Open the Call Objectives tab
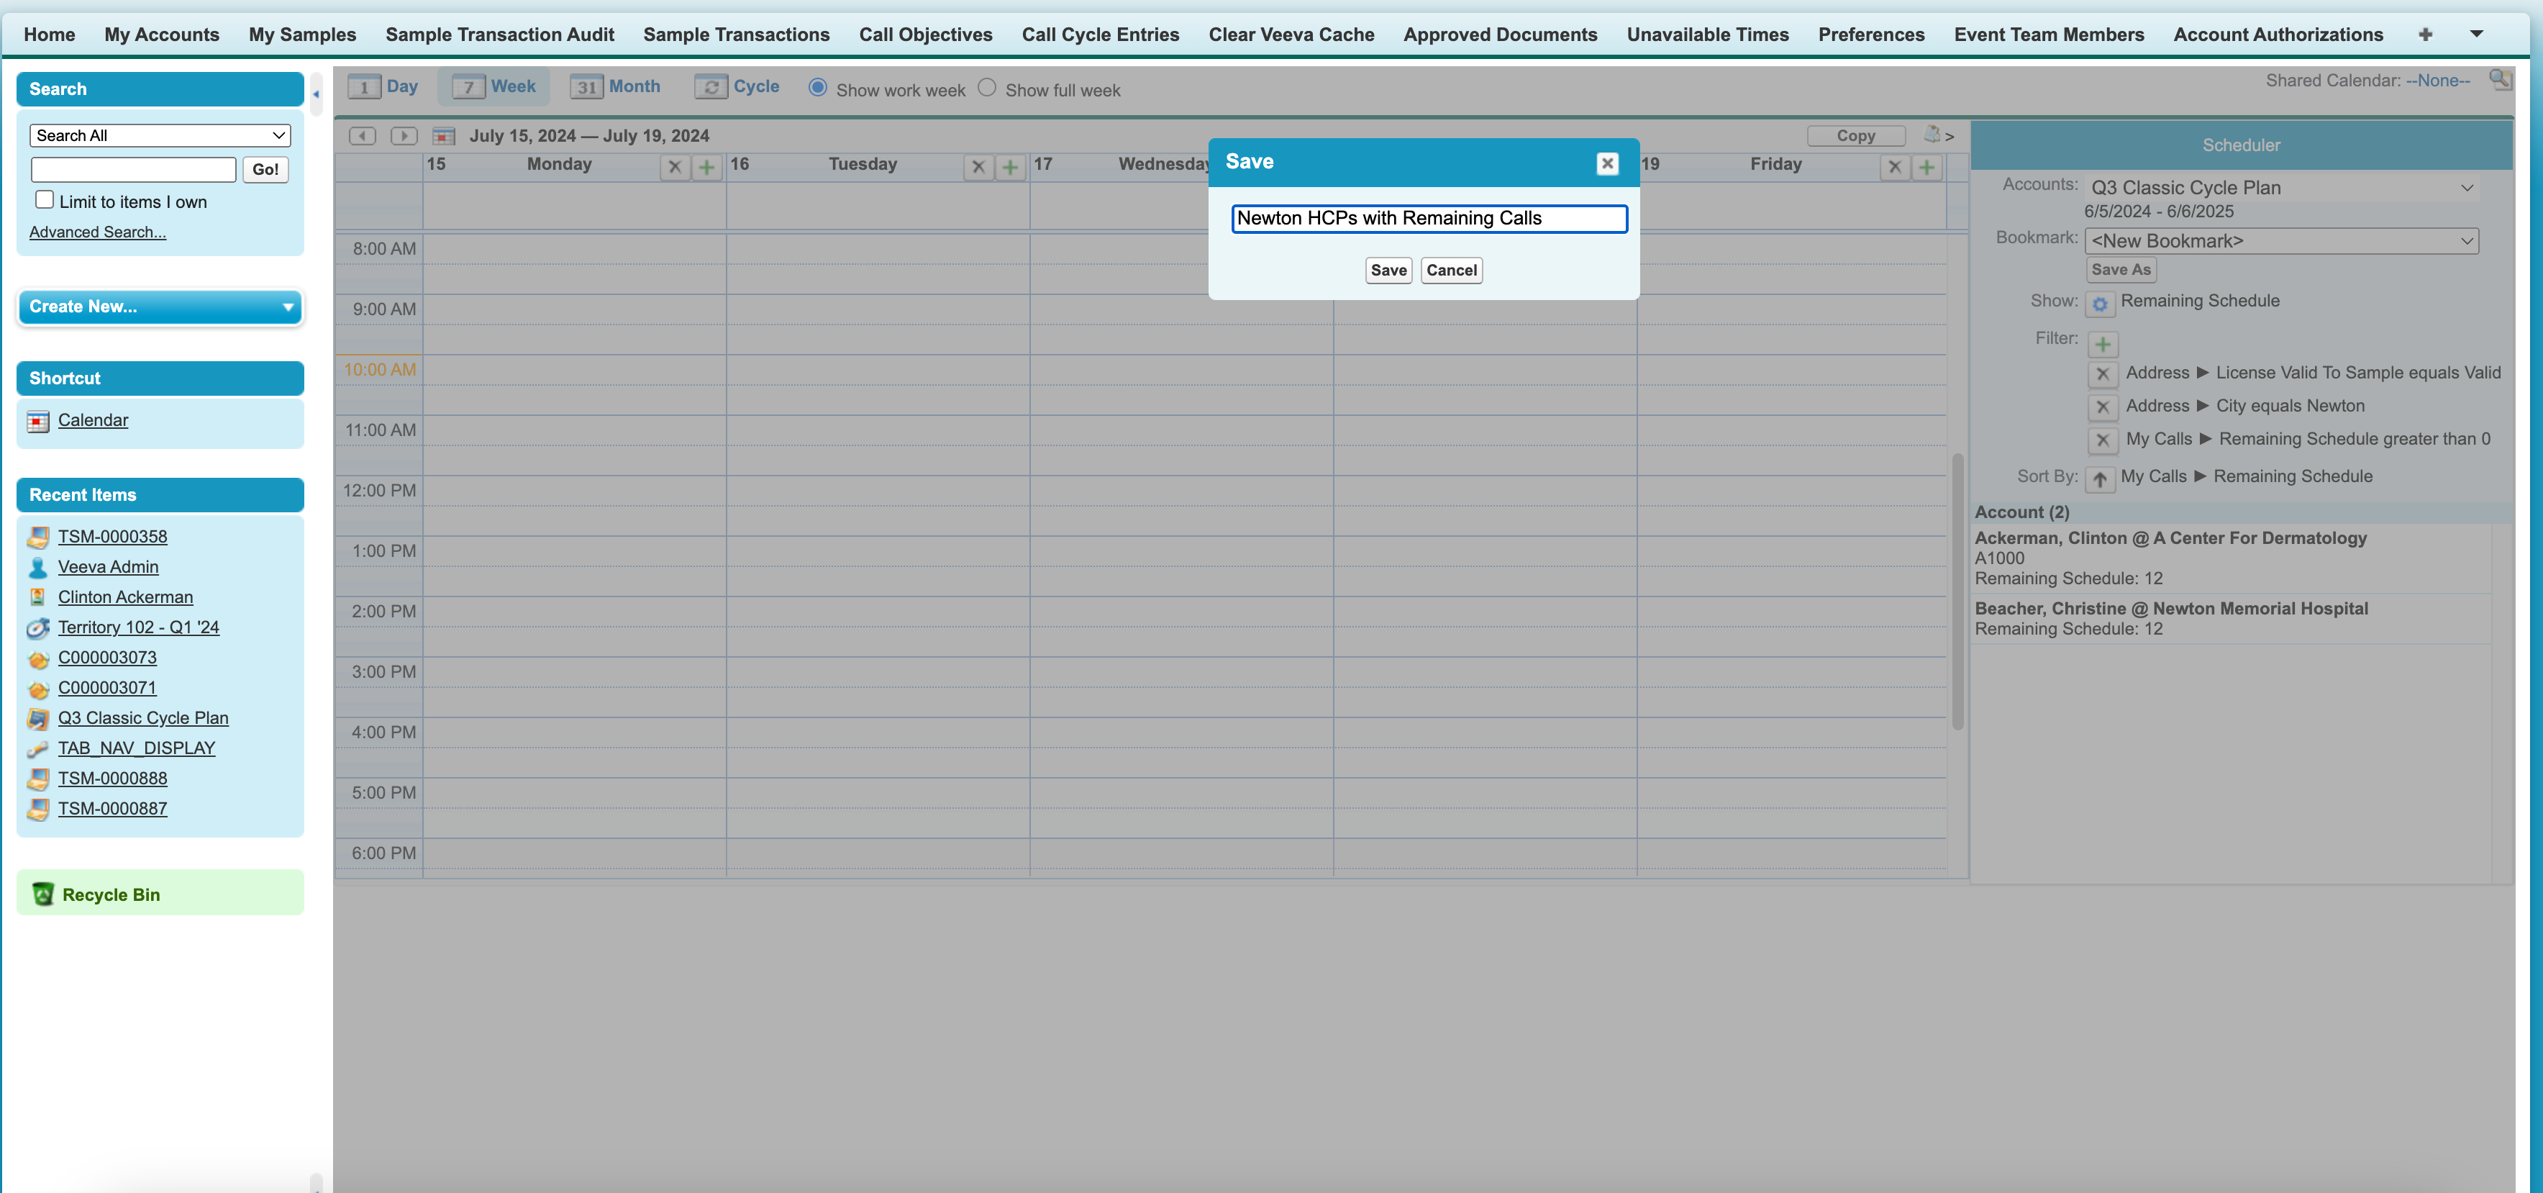The image size is (2543, 1193). tap(925, 35)
